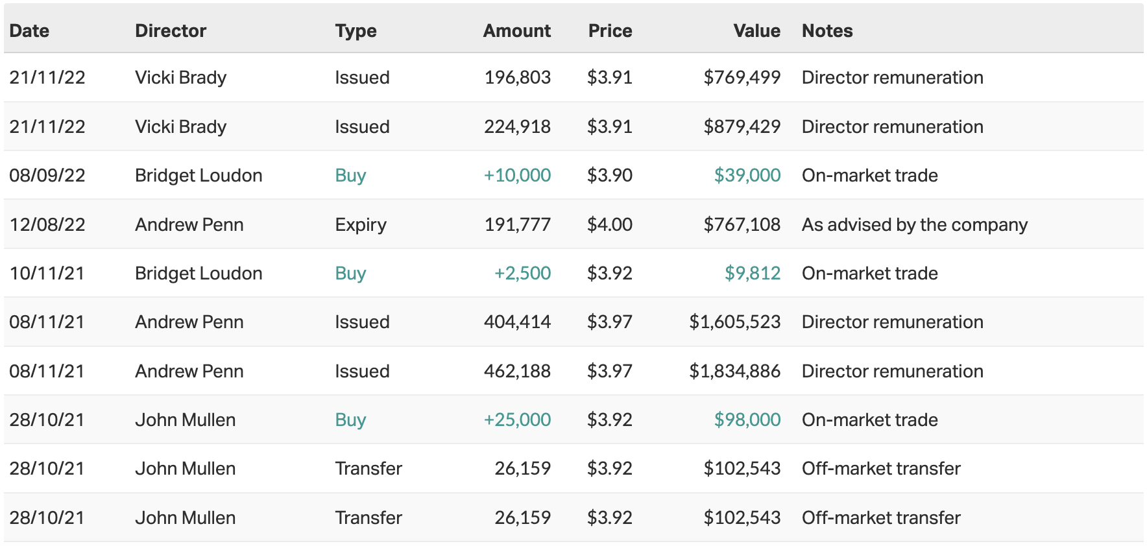Click the green +10,000 amount
Viewport: 1147px width, 546px height.
pyautogui.click(x=517, y=175)
